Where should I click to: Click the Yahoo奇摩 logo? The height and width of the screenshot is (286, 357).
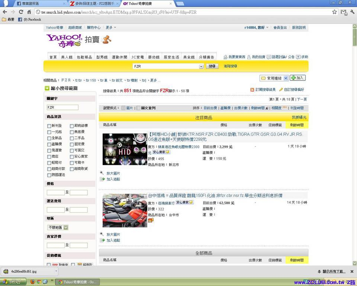64,41
